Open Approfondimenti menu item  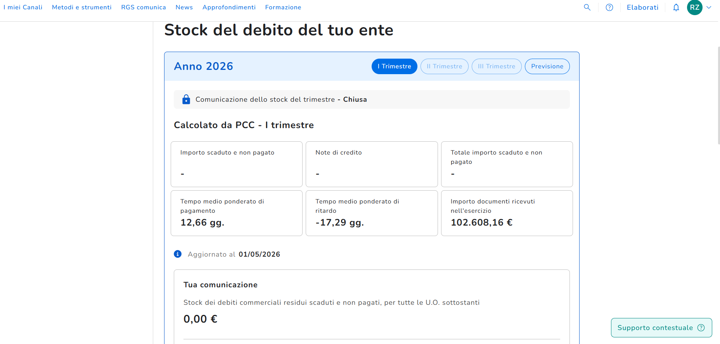(229, 7)
